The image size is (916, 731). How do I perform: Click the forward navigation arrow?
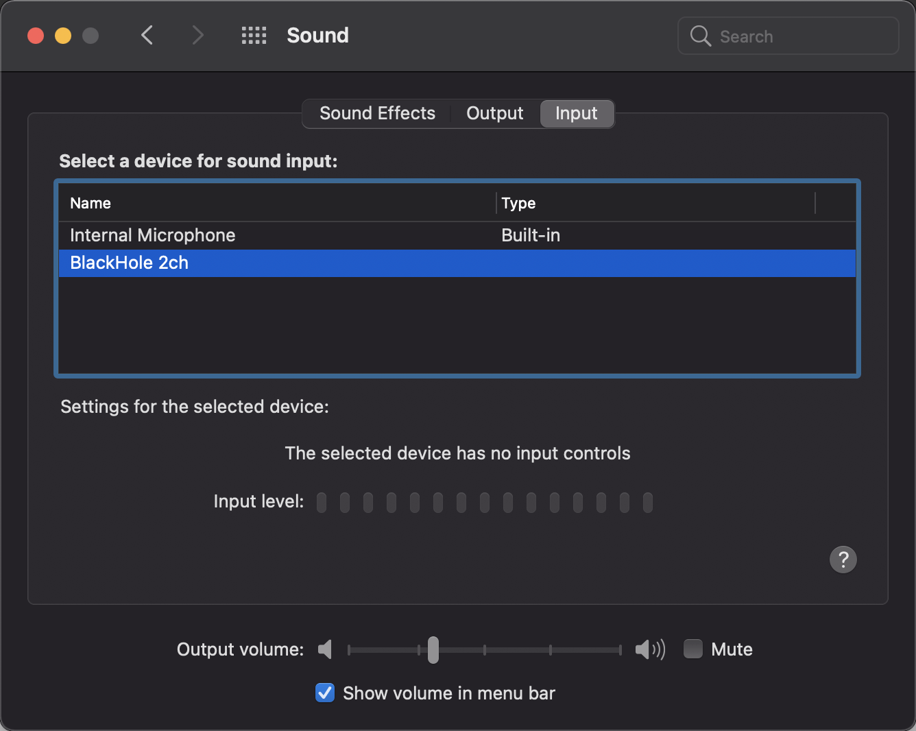[197, 35]
